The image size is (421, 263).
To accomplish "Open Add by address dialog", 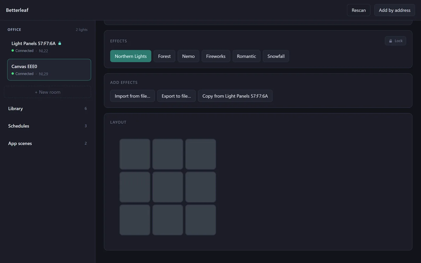I will coord(394,10).
